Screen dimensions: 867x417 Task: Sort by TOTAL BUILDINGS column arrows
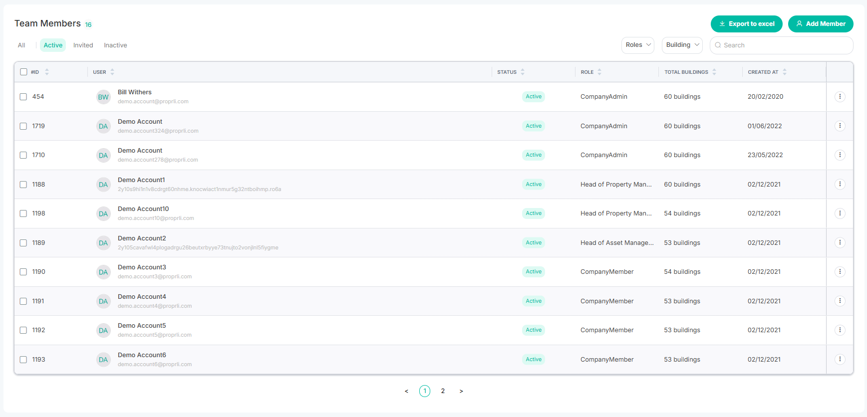(x=714, y=72)
